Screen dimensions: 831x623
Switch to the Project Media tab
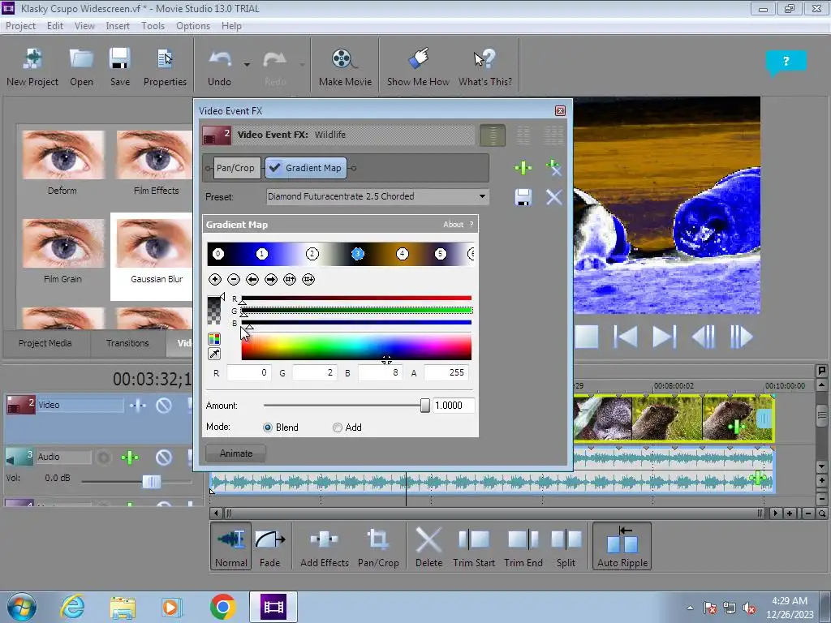coord(45,343)
